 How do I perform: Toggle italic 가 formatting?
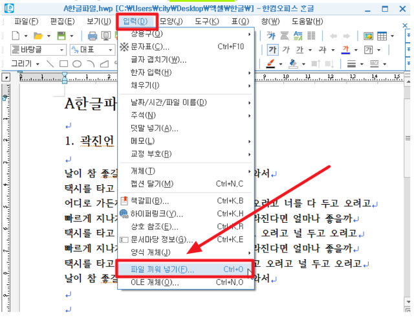coord(286,49)
